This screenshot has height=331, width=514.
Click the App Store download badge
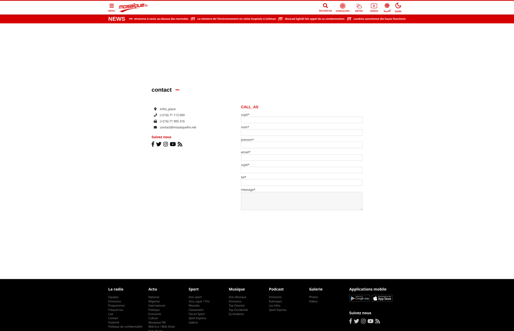pos(382,299)
